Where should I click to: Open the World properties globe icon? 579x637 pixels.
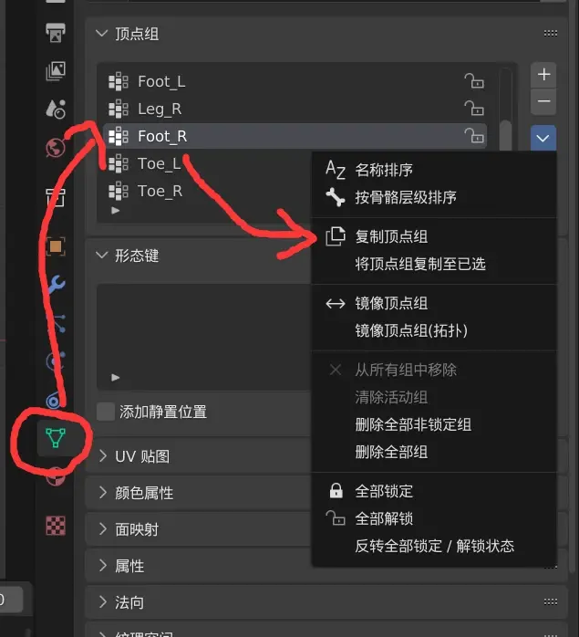(56, 148)
